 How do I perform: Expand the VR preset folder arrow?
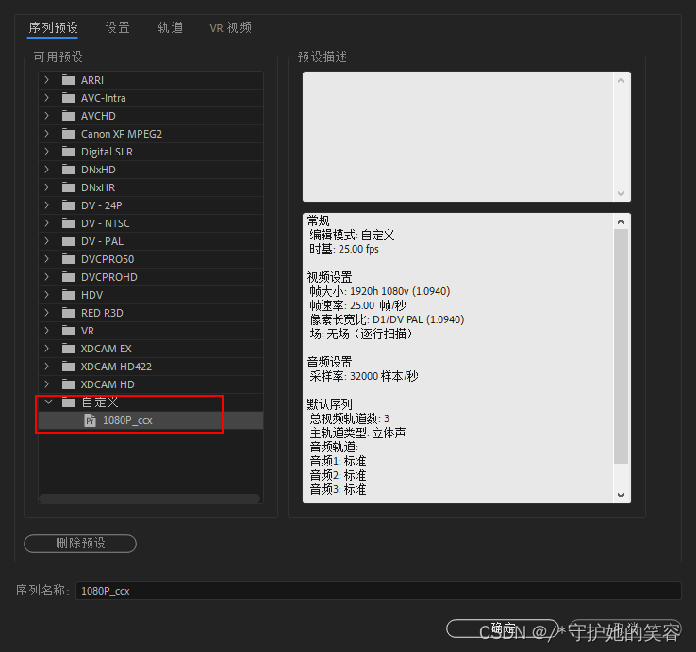tap(46, 331)
